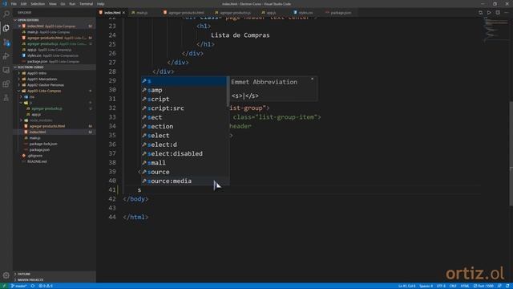
Task: Open the Run menu
Action: (72, 4)
